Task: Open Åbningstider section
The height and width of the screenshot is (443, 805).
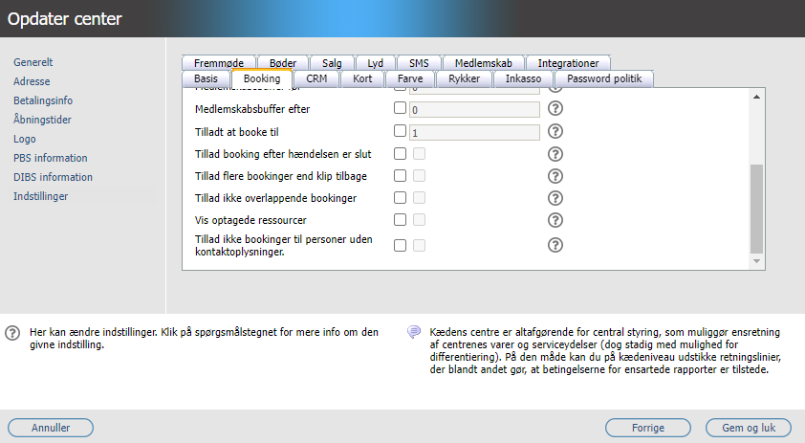Action: (x=42, y=120)
